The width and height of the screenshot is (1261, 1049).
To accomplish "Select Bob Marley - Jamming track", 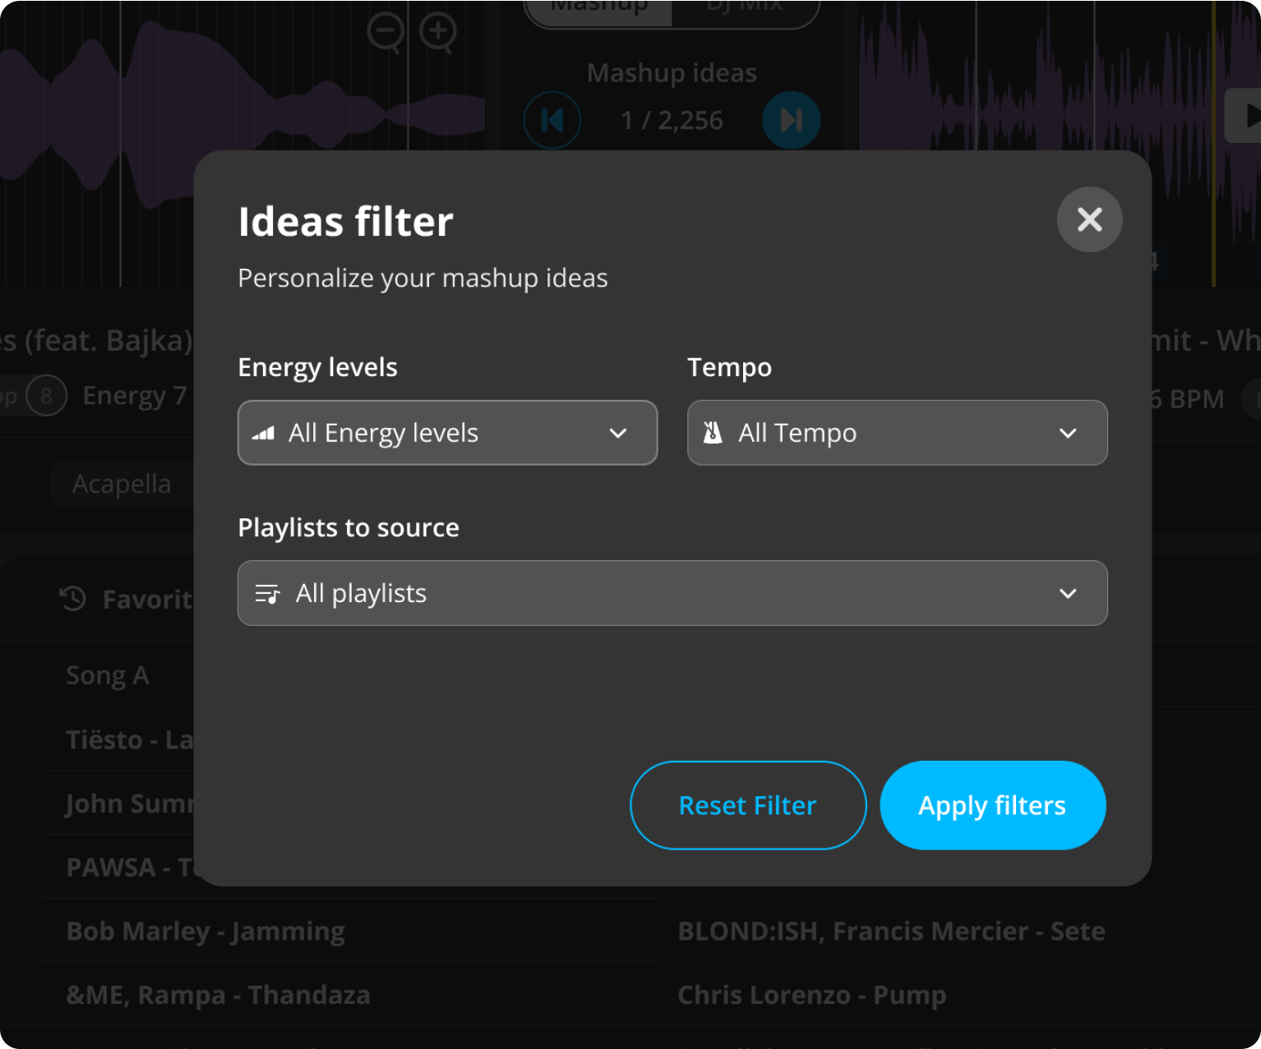I will pyautogui.click(x=206, y=931).
